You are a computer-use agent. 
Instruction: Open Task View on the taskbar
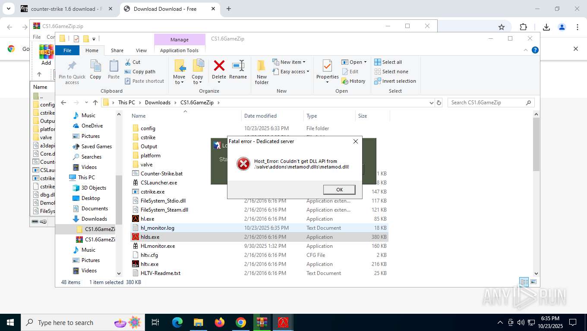tap(155, 322)
